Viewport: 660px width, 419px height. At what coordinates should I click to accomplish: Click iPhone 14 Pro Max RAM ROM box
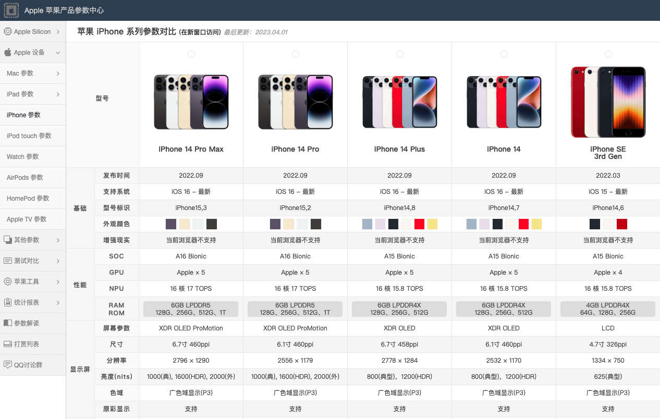[191, 309]
